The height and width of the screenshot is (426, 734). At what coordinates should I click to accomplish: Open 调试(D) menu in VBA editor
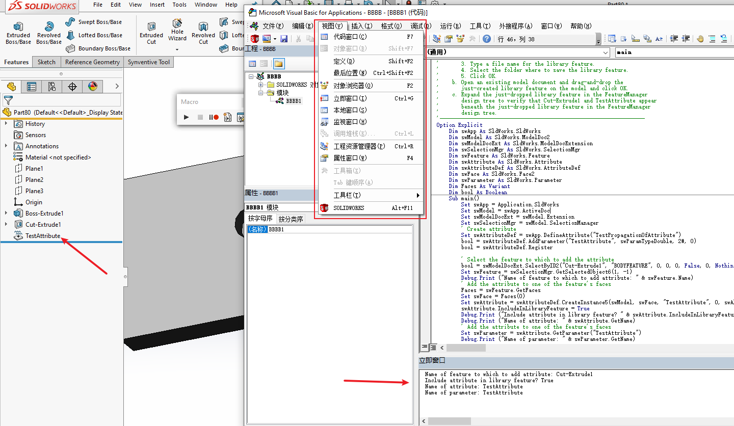pos(421,26)
